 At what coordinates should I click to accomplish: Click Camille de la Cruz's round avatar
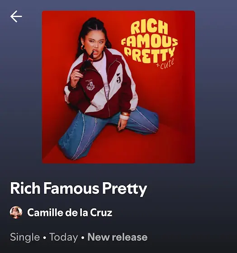pos(16,212)
